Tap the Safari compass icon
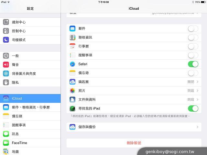207x155 pixels. point(72,64)
